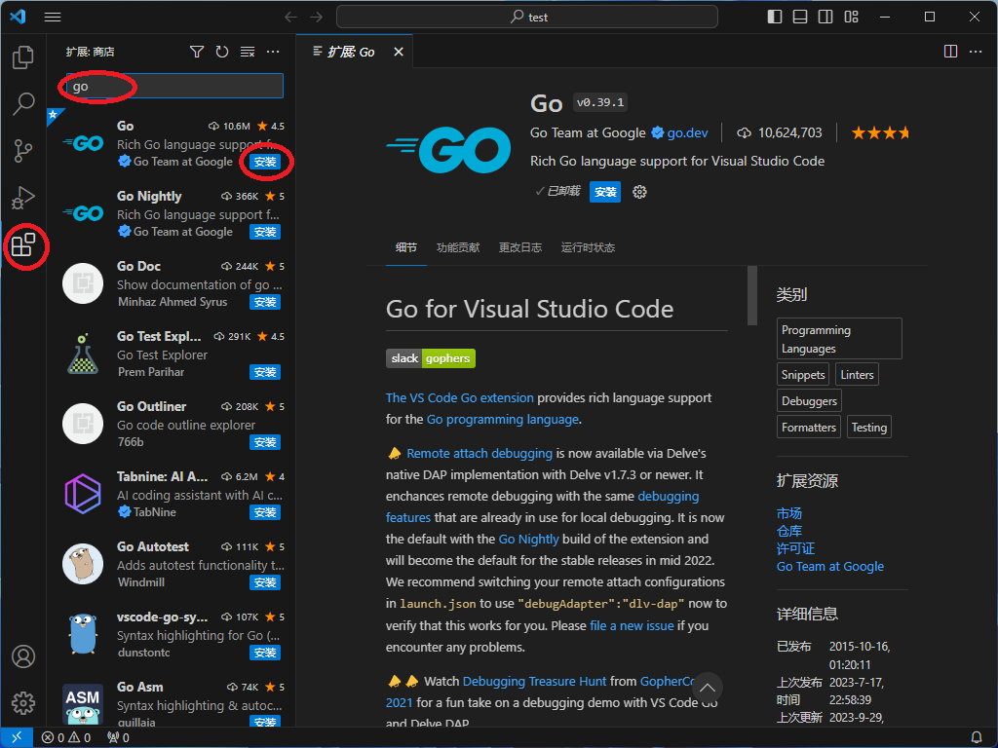Install the Go Doc extension
Viewport: 998px width, 748px height.
pos(265,302)
